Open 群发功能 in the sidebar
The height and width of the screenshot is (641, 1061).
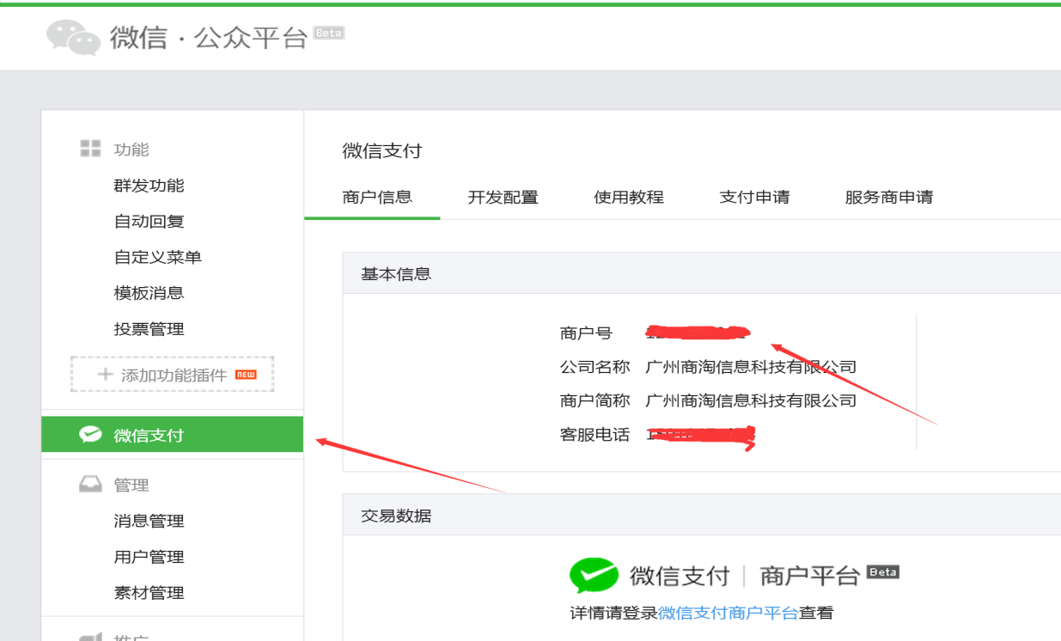tap(149, 186)
